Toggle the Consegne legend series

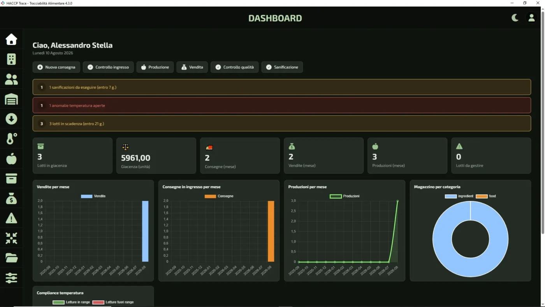point(219,196)
